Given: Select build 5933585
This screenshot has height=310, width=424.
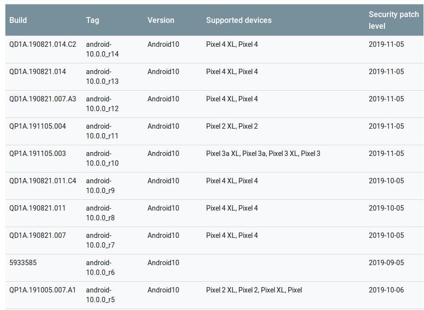Looking at the screenshot, I should click(21, 262).
